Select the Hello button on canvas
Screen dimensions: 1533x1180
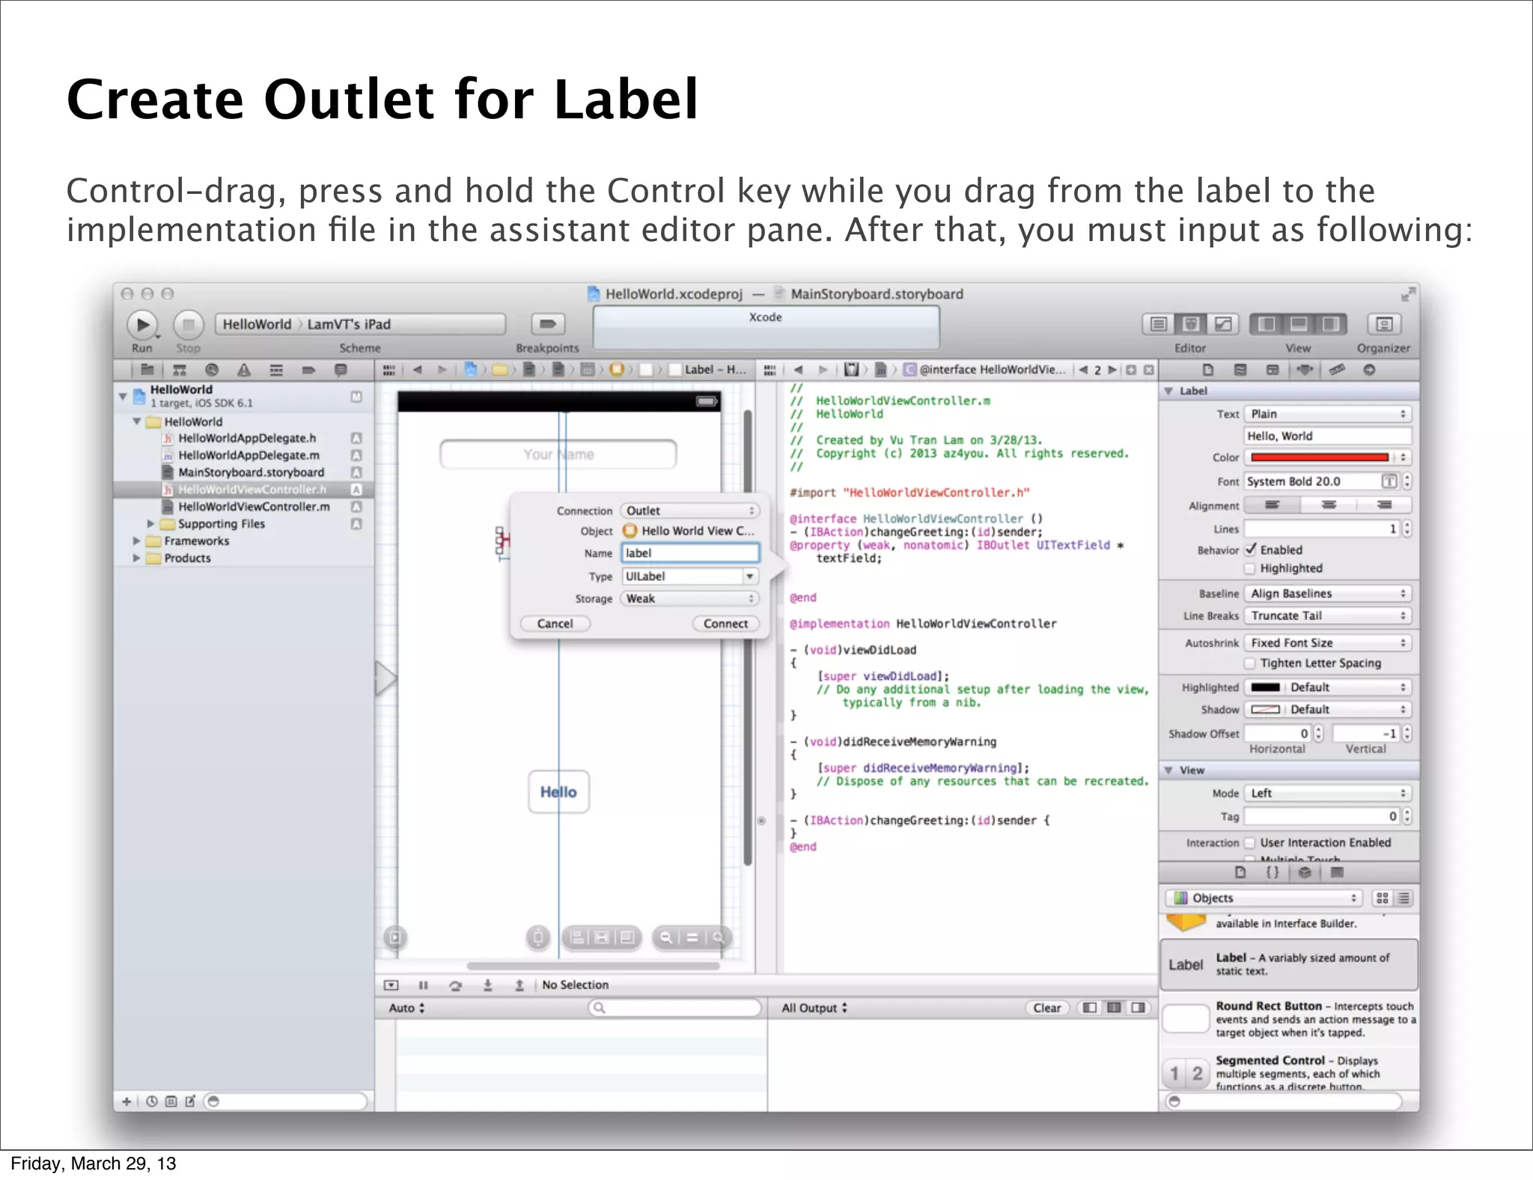click(558, 792)
